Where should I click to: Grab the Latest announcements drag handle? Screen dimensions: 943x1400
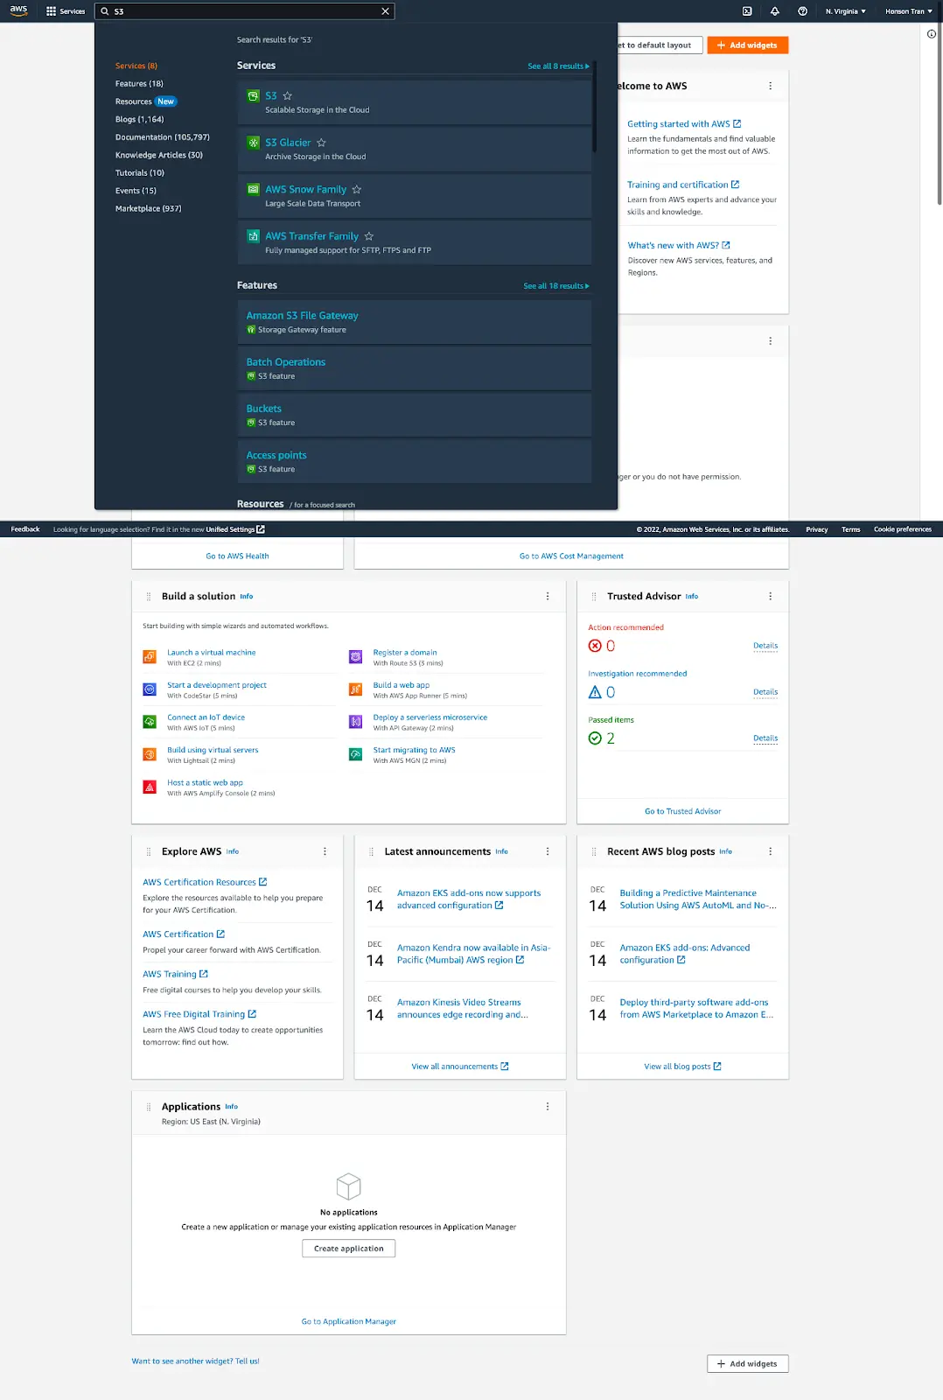(x=372, y=851)
